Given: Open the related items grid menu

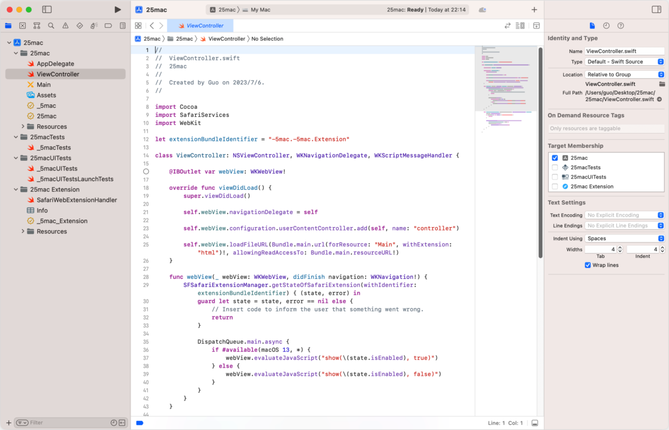Looking at the screenshot, I should click(x=138, y=26).
